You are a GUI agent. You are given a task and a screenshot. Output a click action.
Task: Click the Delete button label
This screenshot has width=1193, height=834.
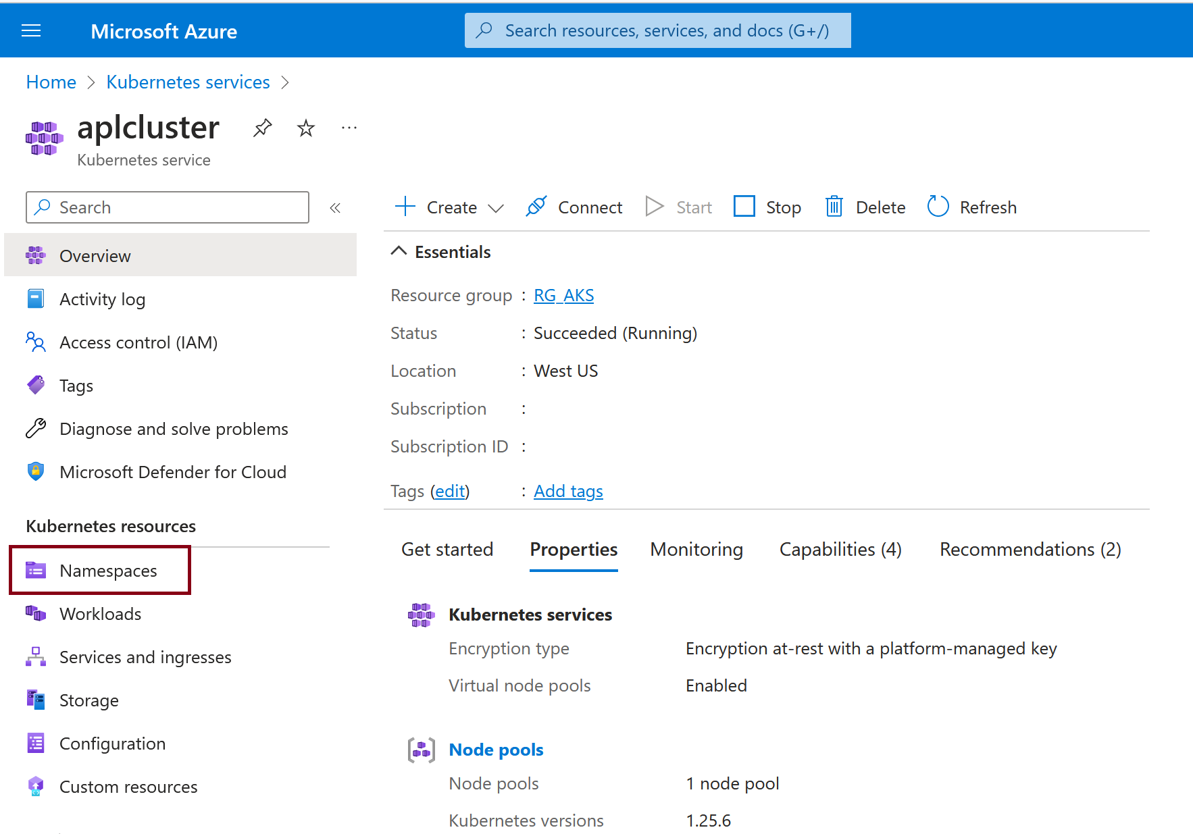(x=880, y=207)
